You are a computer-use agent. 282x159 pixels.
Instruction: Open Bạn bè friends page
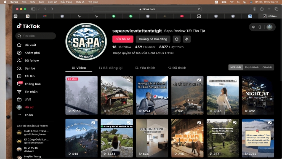(26, 68)
